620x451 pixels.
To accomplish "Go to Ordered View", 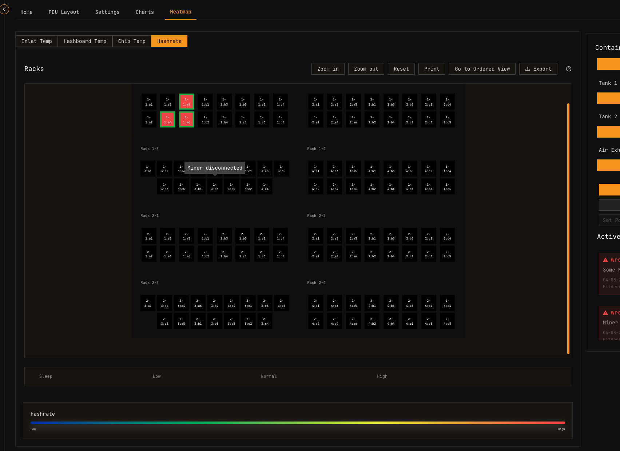I will [x=482, y=69].
